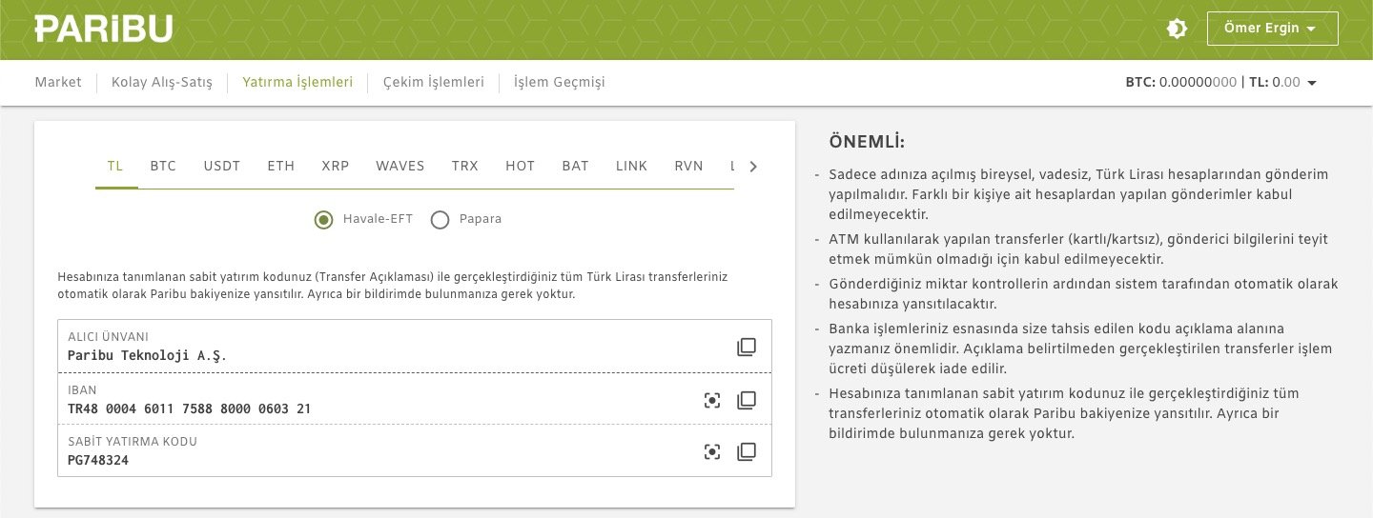The height and width of the screenshot is (518, 1373).
Task: Switch to the ETH tab
Action: pos(281,166)
